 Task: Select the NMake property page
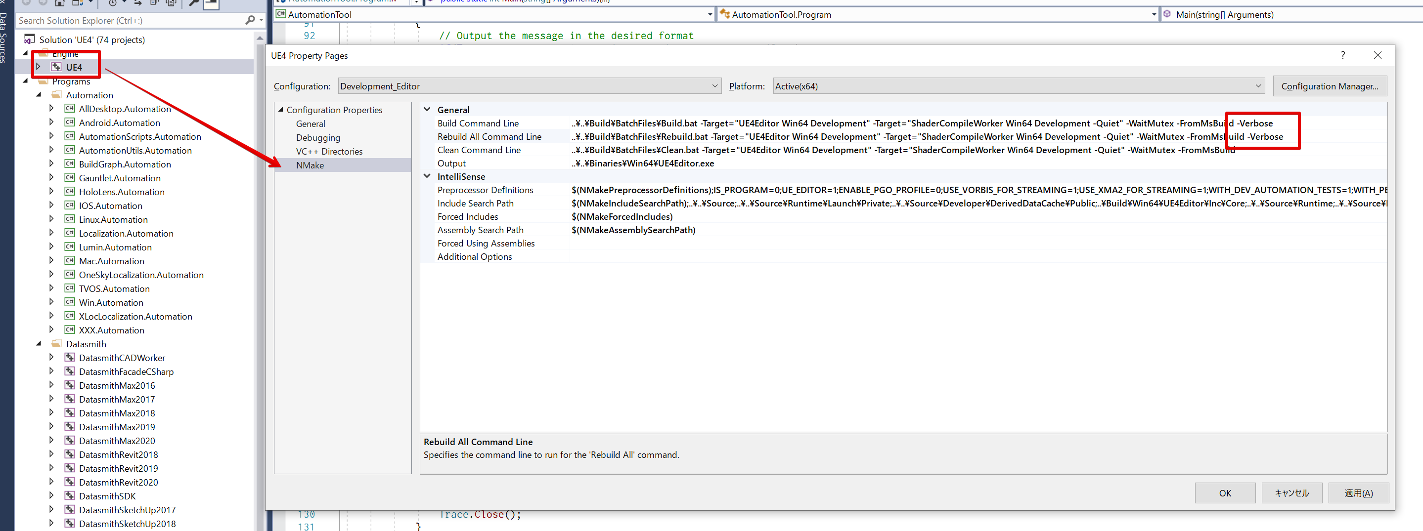[310, 165]
